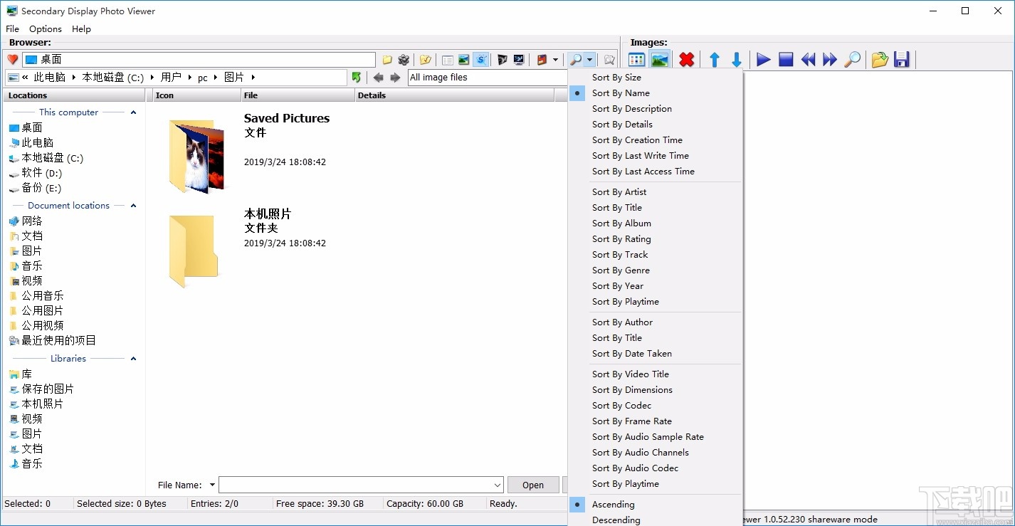
Task: Choose Descending sort order
Action: click(x=615, y=520)
